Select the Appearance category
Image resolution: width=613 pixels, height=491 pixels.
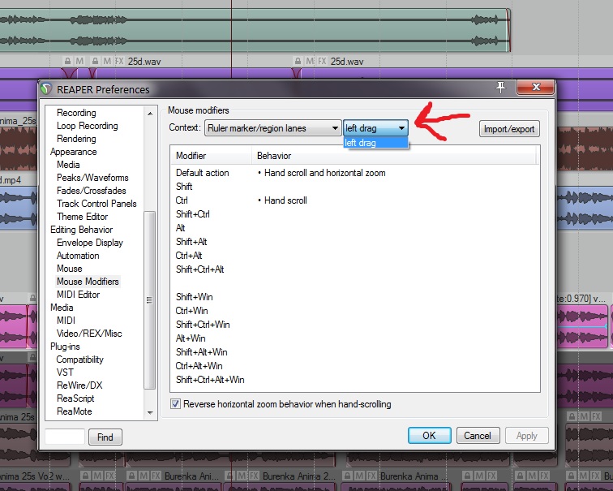pyautogui.click(x=74, y=152)
